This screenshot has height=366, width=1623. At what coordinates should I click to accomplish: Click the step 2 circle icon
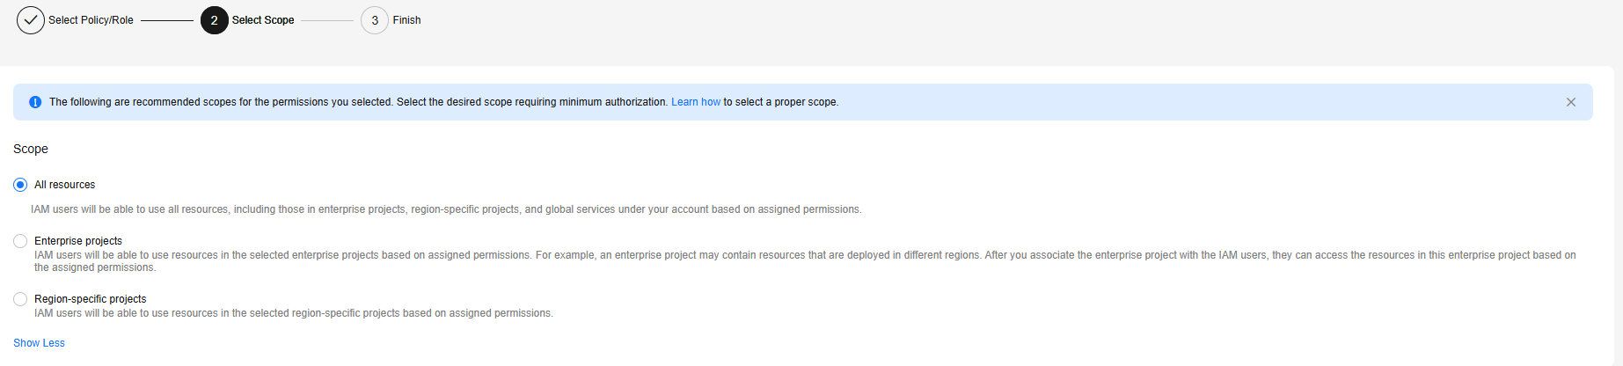(x=214, y=20)
